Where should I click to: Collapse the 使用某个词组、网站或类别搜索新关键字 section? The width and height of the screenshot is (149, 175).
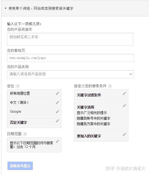tap(6, 8)
